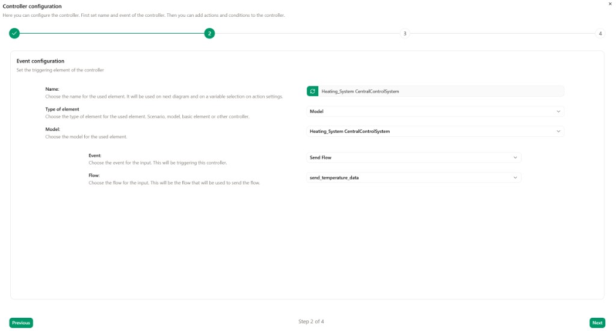Edit the Name input field
The width and height of the screenshot is (616, 331).
441,91
